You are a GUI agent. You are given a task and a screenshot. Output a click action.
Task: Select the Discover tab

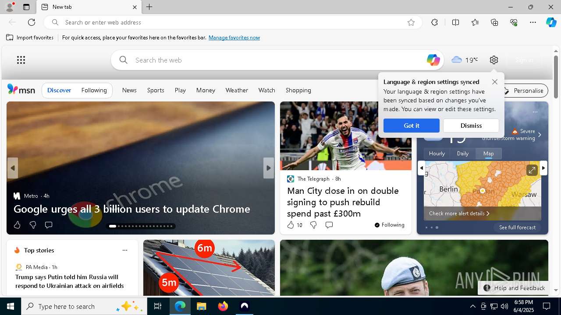pos(59,90)
